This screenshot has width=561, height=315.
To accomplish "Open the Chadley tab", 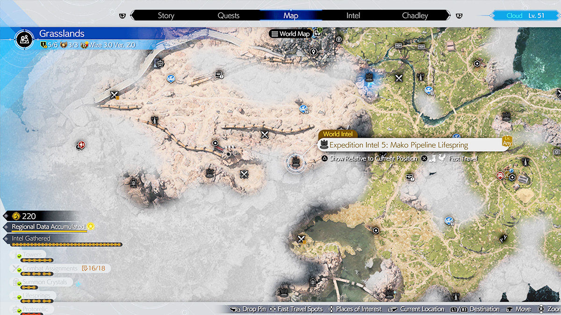I will 415,15.
